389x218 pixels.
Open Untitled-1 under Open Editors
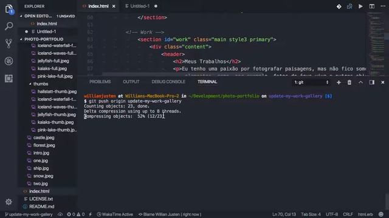(x=46, y=31)
